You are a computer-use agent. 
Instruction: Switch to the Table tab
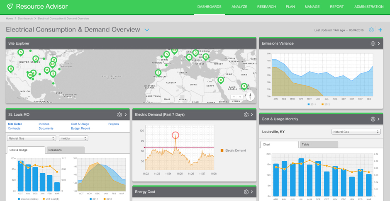click(x=319, y=144)
